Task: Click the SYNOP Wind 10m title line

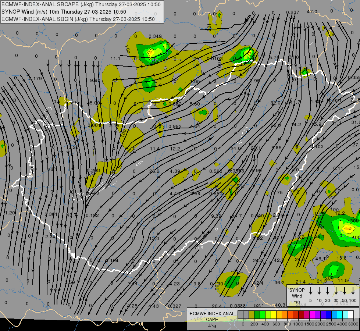Action: (64, 12)
